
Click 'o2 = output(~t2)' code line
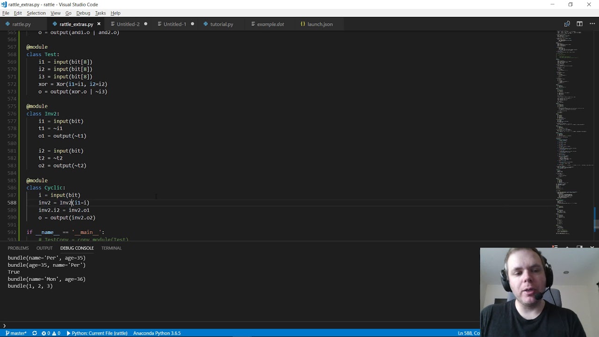[62, 166]
